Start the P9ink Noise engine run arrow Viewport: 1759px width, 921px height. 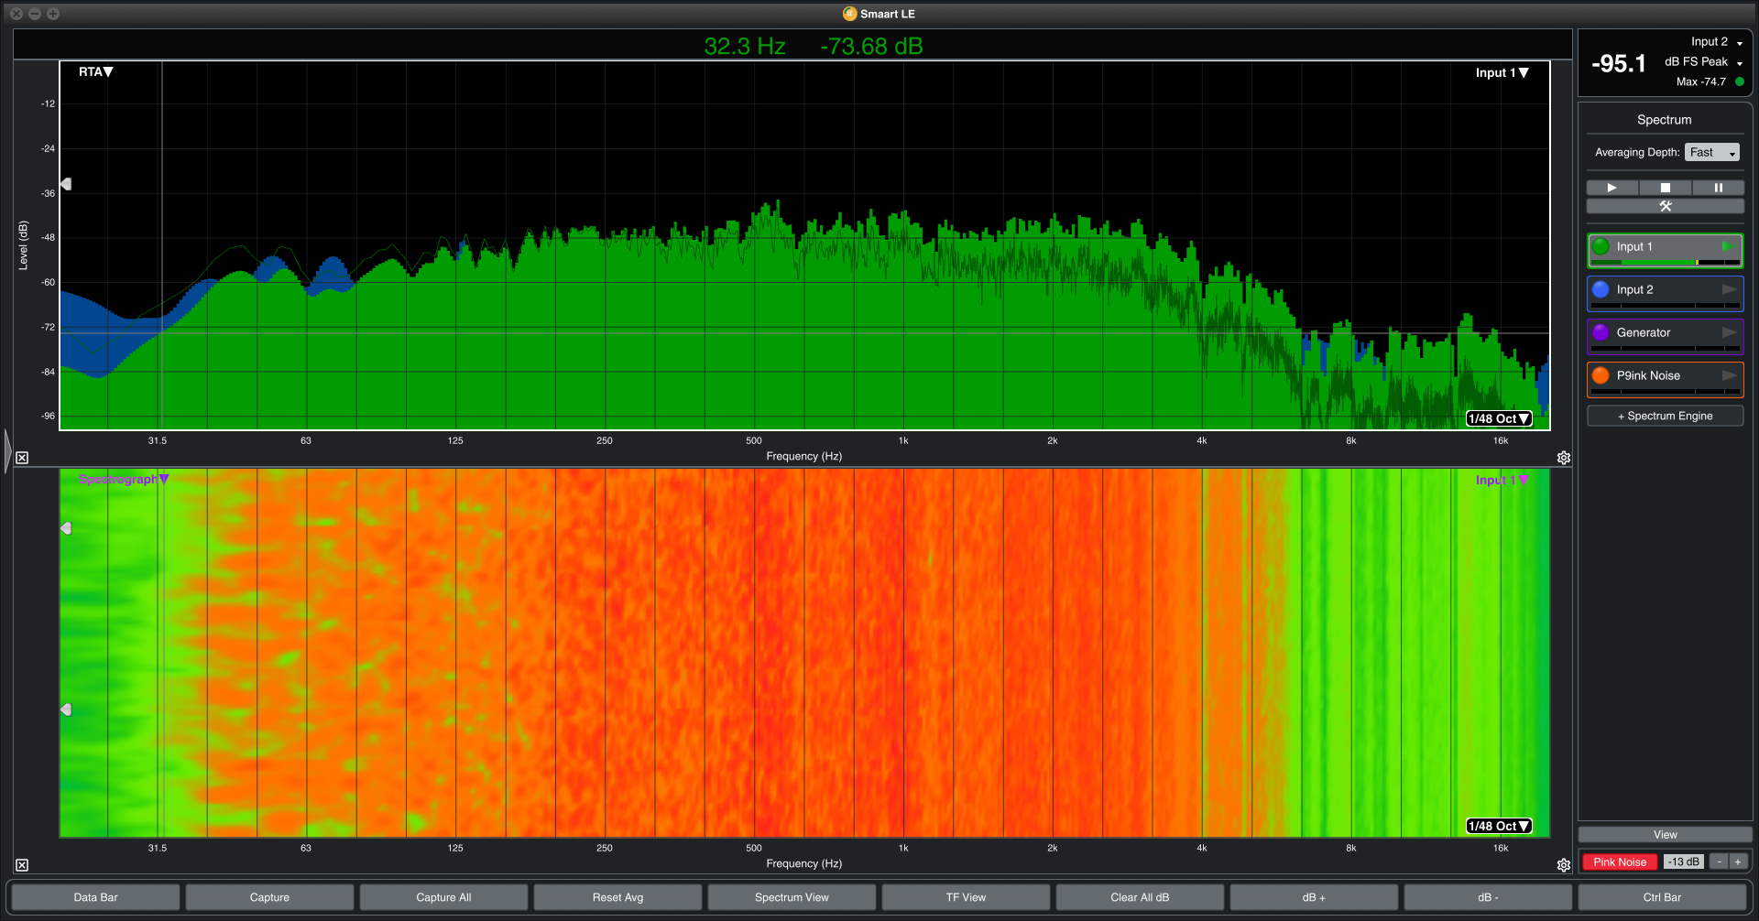[x=1729, y=375]
